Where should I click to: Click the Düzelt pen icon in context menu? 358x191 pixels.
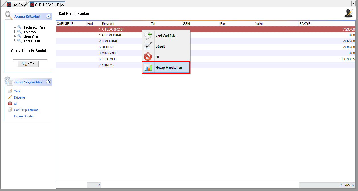pyautogui.click(x=148, y=46)
